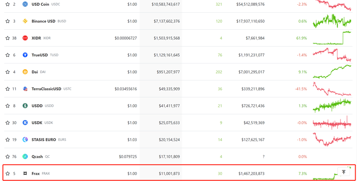357x181 pixels.
Task: View the TrueUSD sparkline chart
Action: [x=332, y=55]
